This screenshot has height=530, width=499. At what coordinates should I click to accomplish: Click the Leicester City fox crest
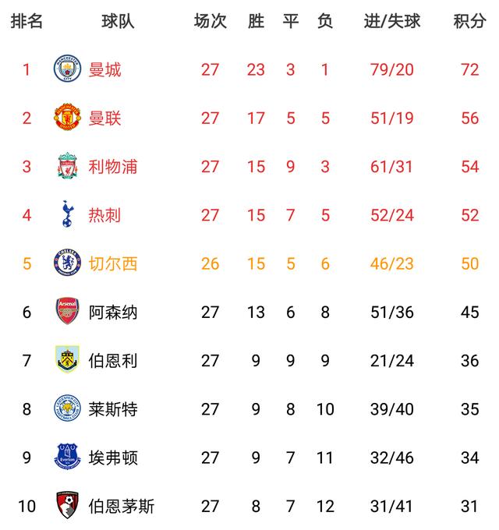coord(66,408)
